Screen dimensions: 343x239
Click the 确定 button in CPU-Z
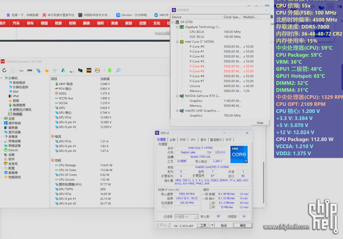click(x=243, y=225)
